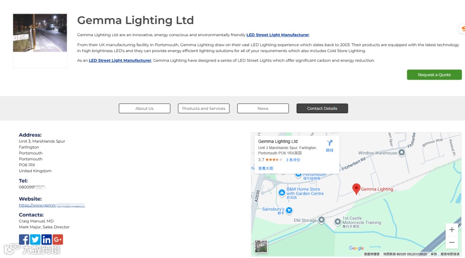Click keyboard shortcuts in map footer

tap(372, 254)
